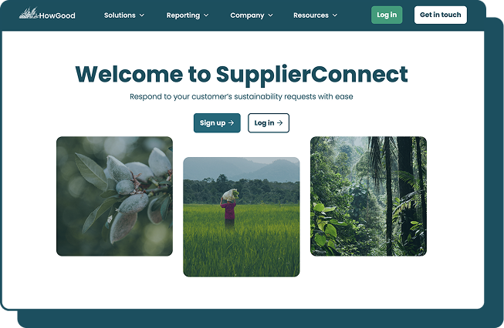Click the Welcome to SupplierConnect heading
The width and height of the screenshot is (504, 328).
[x=242, y=75]
